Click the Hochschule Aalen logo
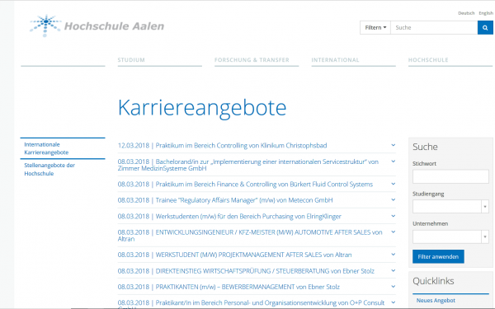The image size is (495, 309). [97, 26]
